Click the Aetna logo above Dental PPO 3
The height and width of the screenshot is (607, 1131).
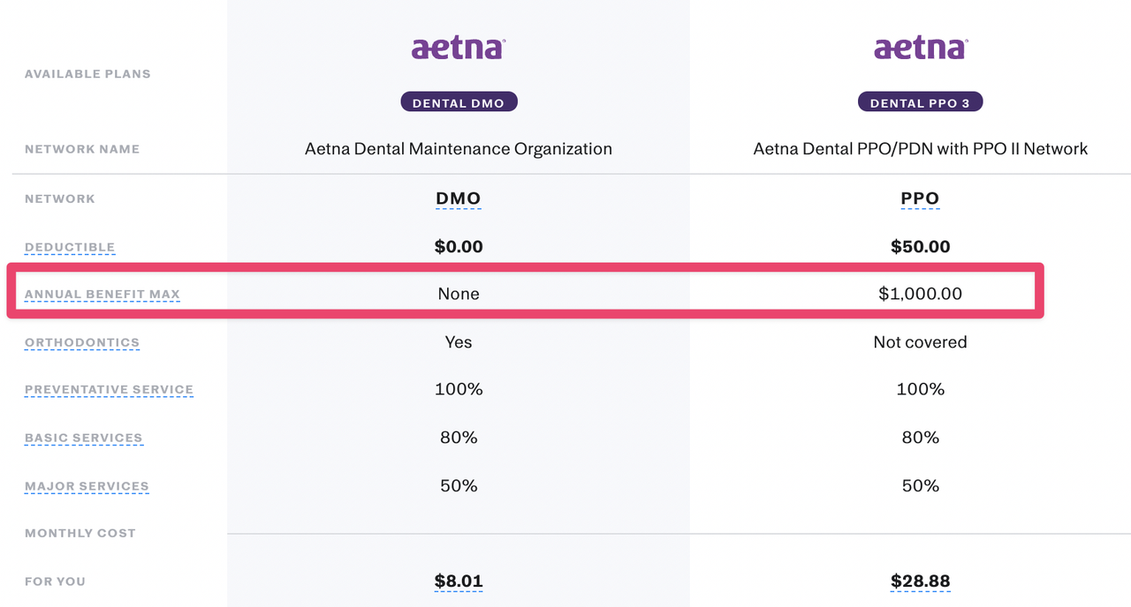pyautogui.click(x=920, y=48)
